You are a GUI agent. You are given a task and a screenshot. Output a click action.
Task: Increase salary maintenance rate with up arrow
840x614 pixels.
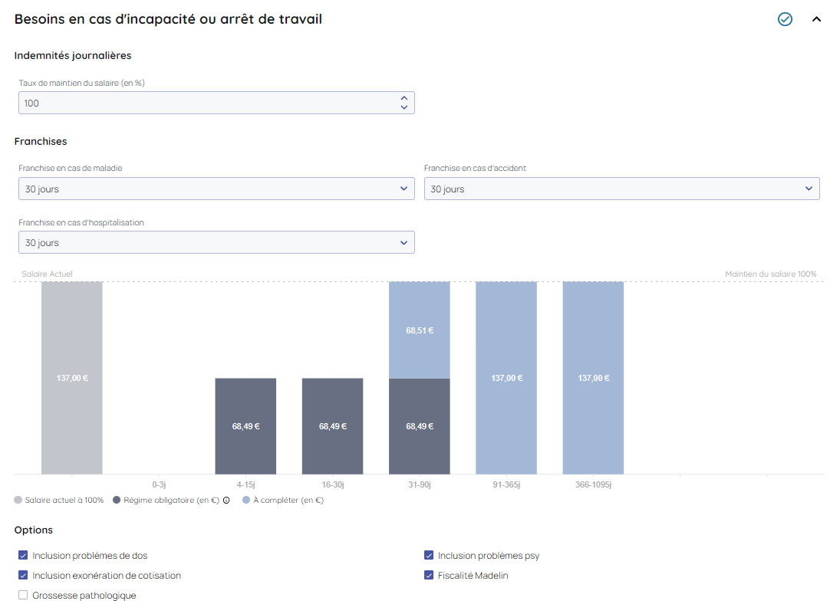[x=404, y=98]
